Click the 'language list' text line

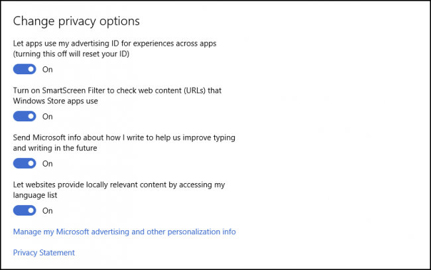(35, 195)
